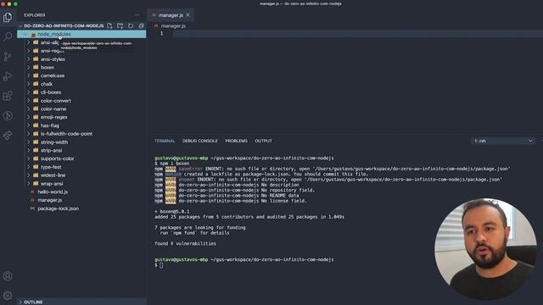
Task: Select the supports-color folder
Action: coord(81,158)
